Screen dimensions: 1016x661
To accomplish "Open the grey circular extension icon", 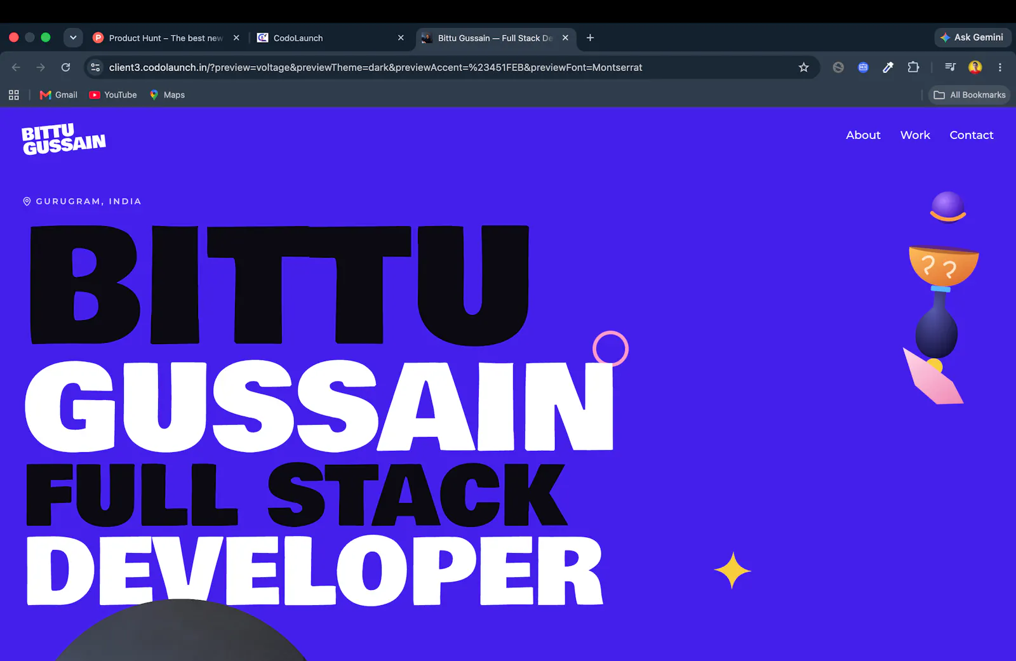I will (x=838, y=67).
